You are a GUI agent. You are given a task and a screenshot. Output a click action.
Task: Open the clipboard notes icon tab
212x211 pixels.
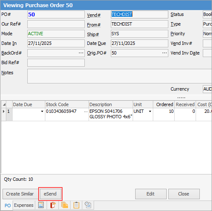coord(76,205)
